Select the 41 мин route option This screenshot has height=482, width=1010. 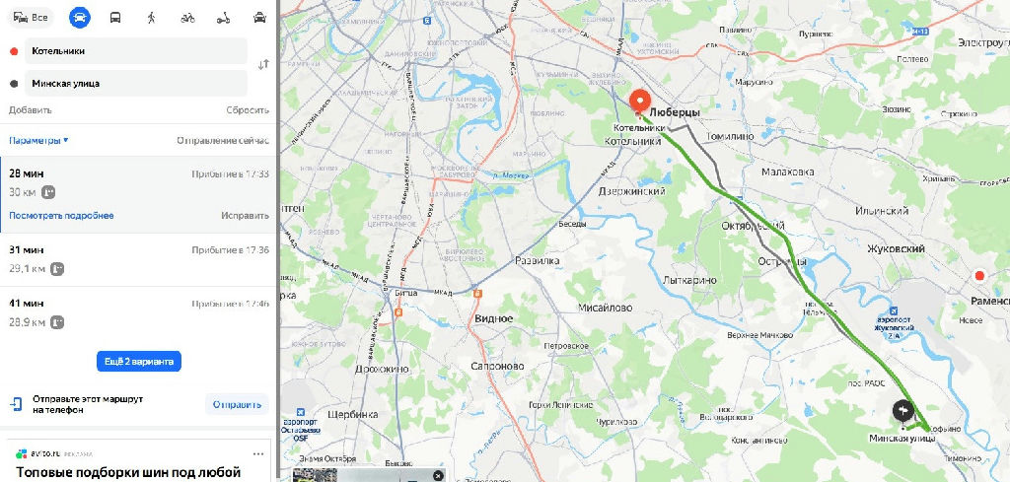(139, 312)
